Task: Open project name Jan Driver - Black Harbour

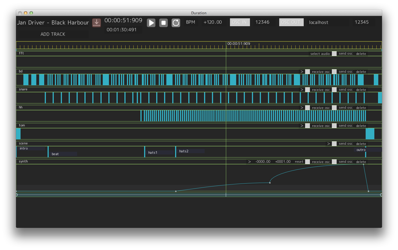Action: pos(53,23)
